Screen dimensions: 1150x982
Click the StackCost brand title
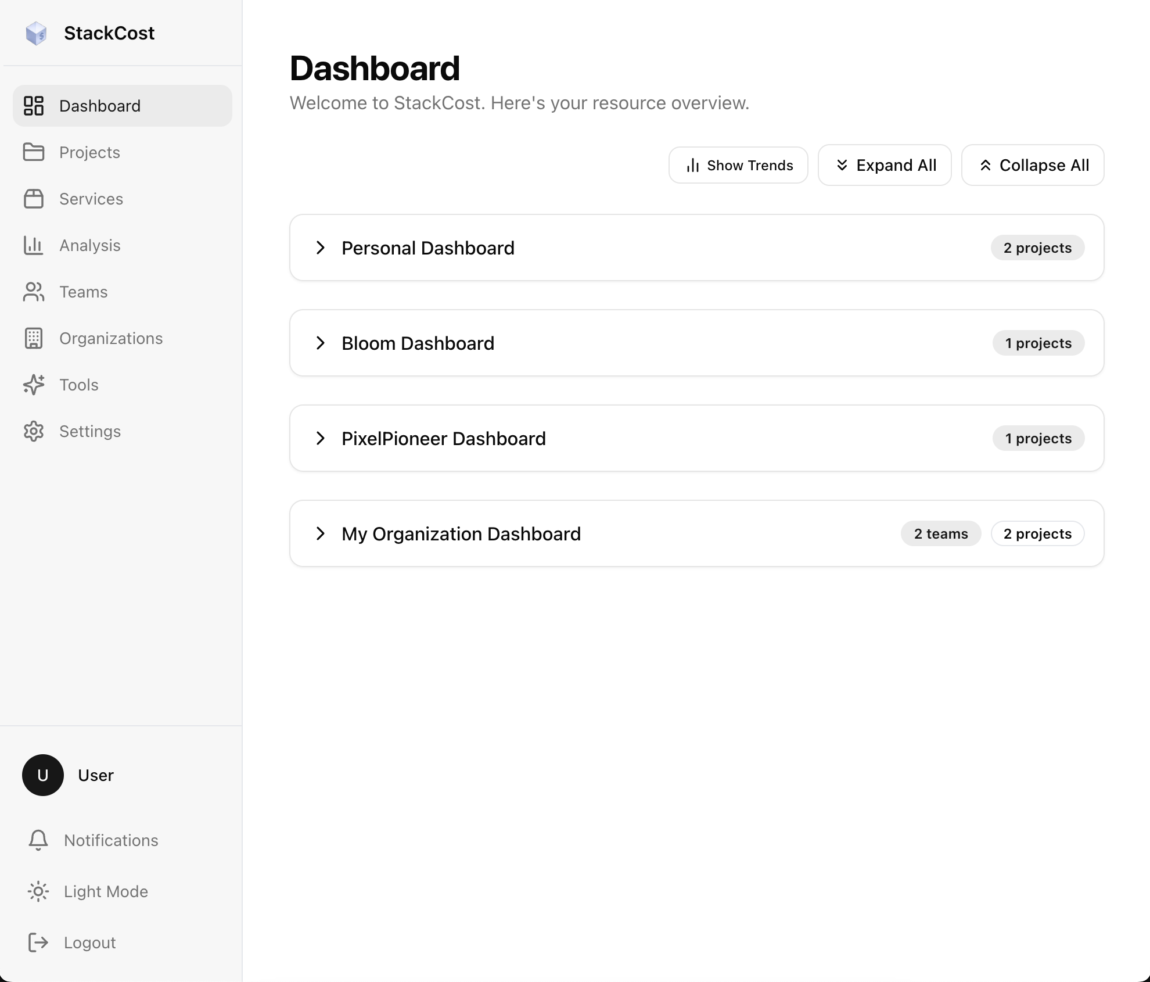[109, 33]
